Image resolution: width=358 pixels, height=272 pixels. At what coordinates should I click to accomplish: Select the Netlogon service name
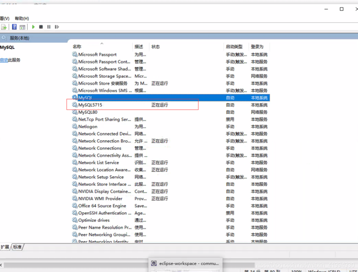(88, 127)
